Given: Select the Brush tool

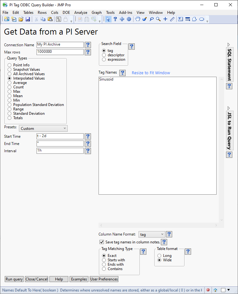Looking at the screenshot, I should pos(144,19).
